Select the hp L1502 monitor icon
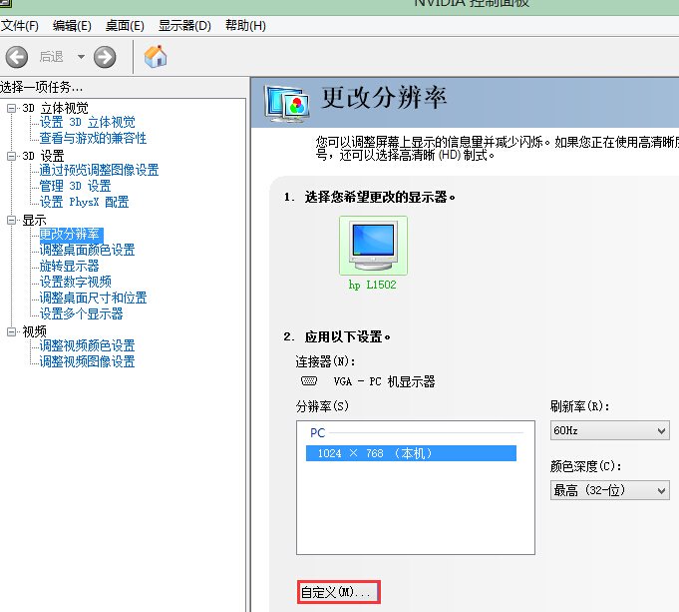 click(373, 246)
